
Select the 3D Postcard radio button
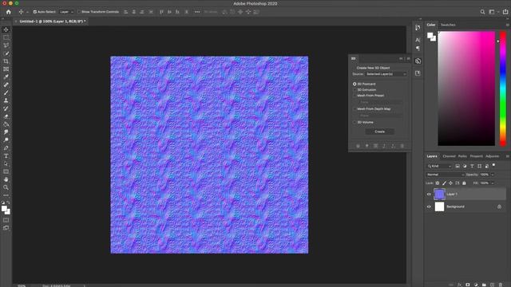(x=355, y=84)
